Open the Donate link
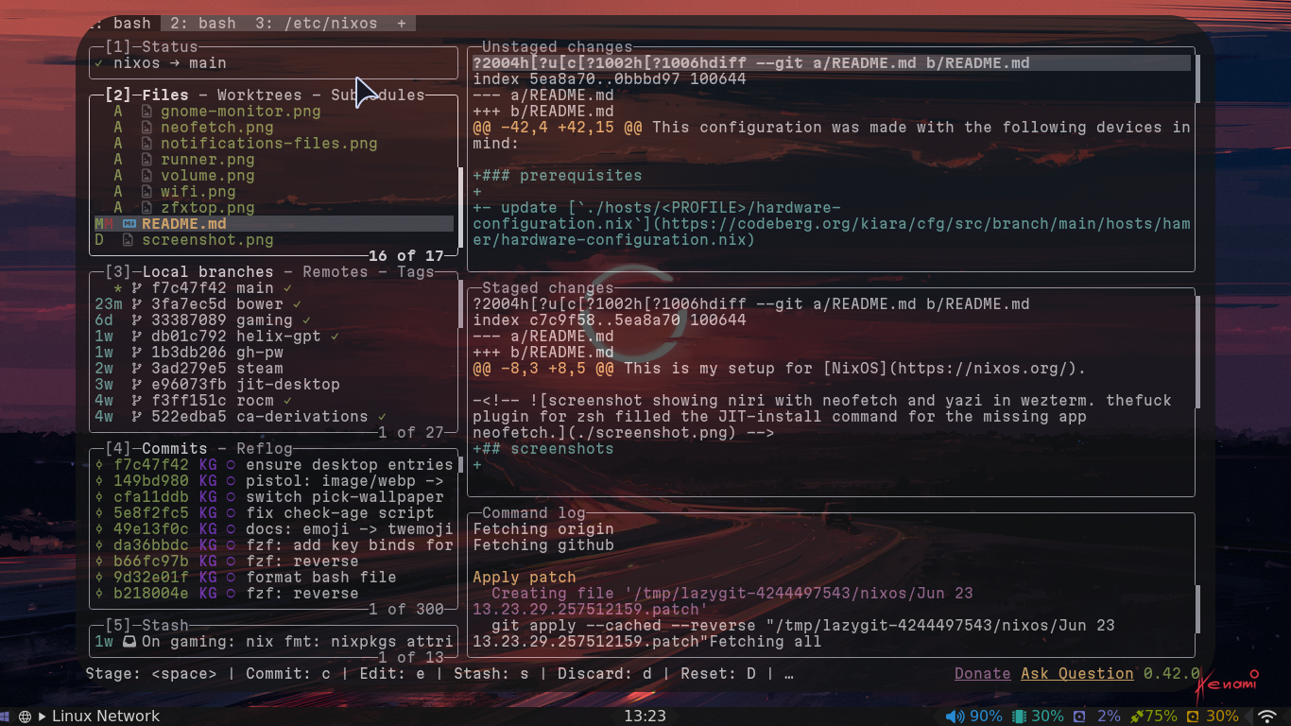Image resolution: width=1291 pixels, height=726 pixels. tap(983, 674)
